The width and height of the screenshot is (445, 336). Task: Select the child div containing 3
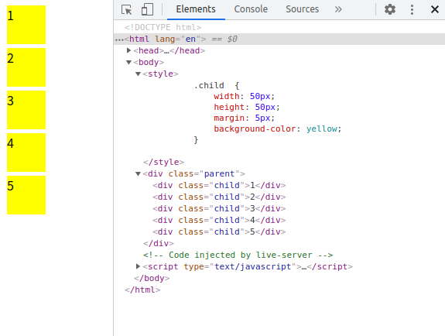[x=219, y=208]
